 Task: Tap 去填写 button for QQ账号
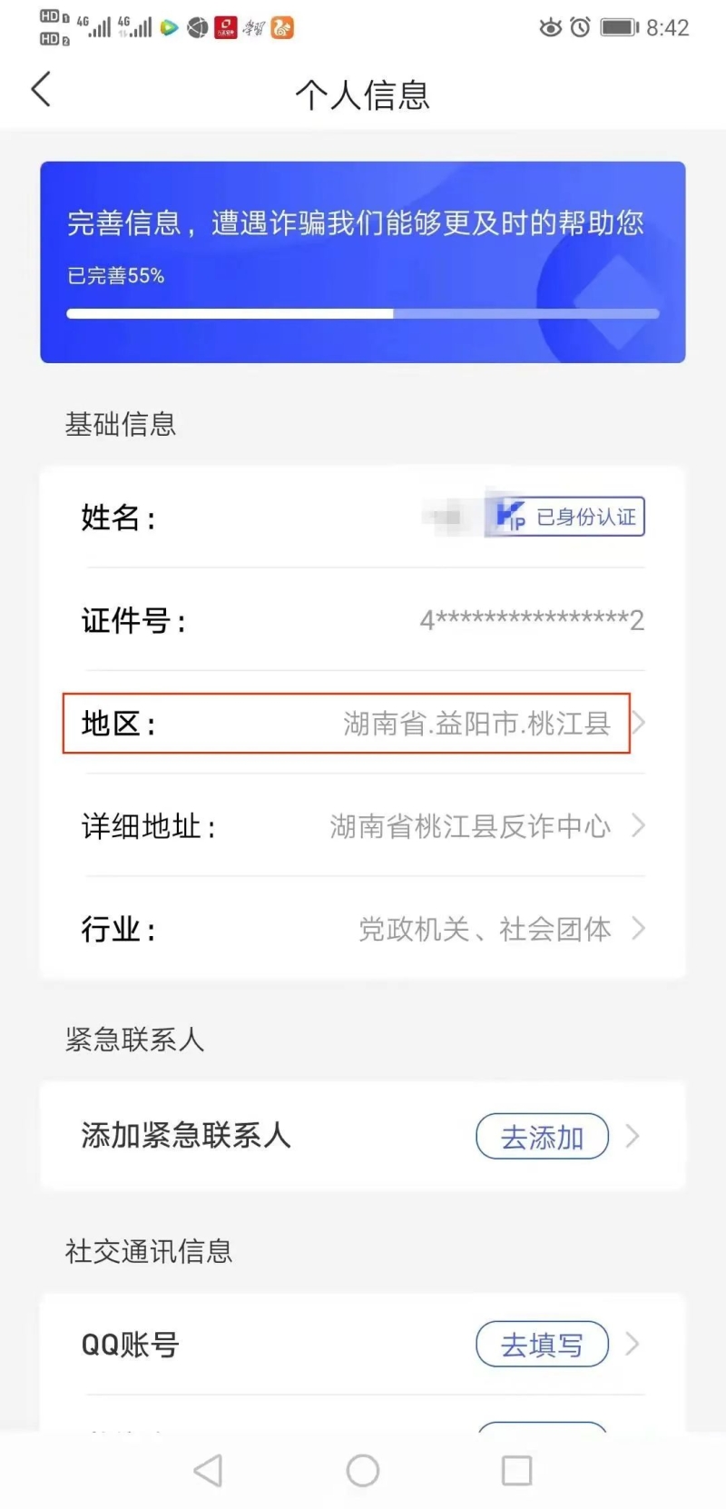542,1344
